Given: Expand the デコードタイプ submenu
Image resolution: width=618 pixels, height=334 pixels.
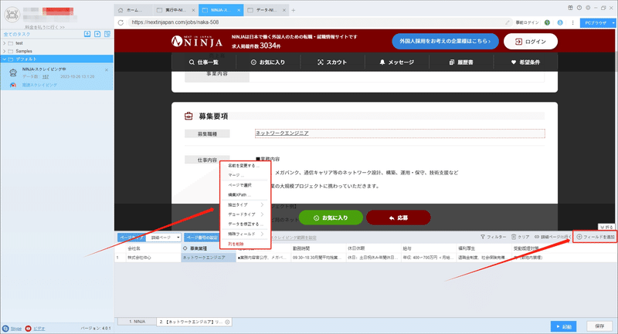Looking at the screenshot, I should click(x=245, y=214).
